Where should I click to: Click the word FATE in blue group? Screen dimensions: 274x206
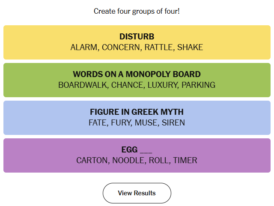click(98, 123)
